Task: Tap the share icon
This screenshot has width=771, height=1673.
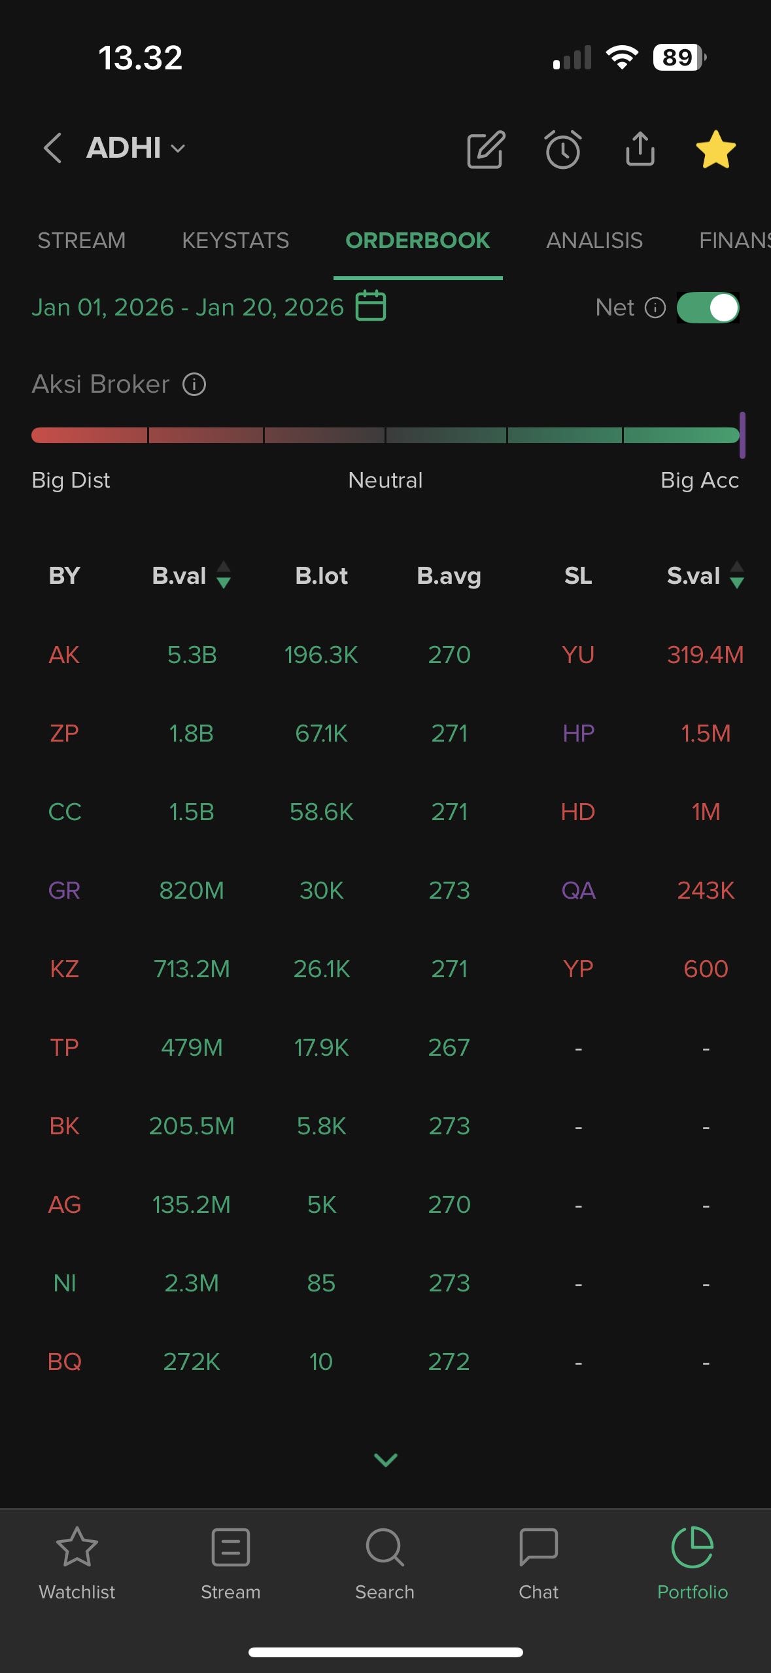Action: 640,149
